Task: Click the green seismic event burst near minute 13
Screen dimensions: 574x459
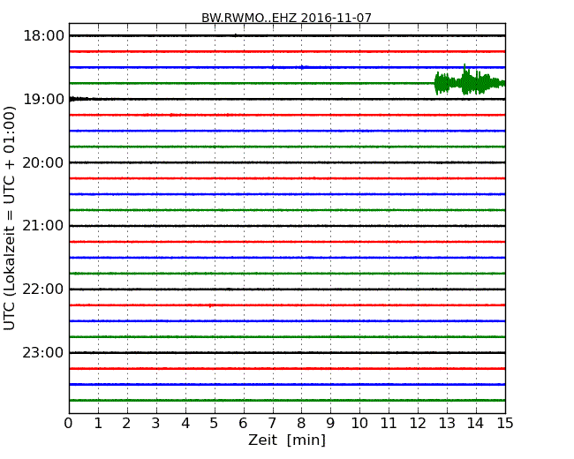Action: coord(470,80)
